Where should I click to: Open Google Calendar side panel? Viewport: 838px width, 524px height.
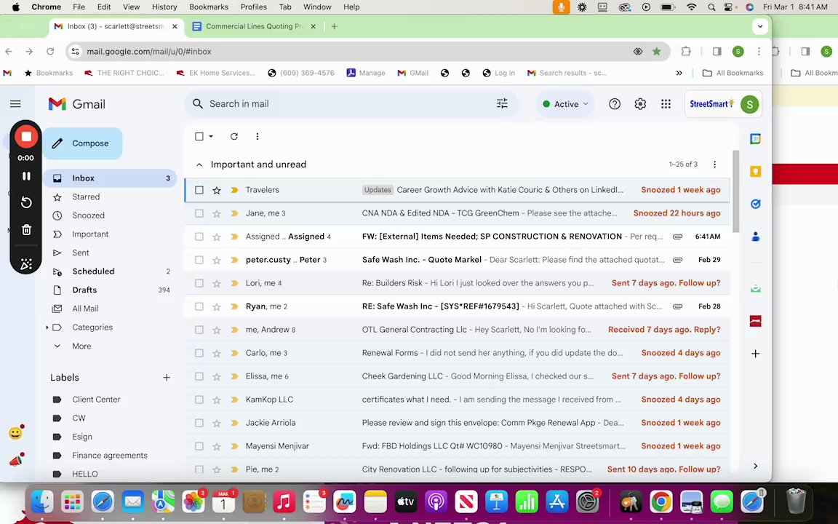755,139
